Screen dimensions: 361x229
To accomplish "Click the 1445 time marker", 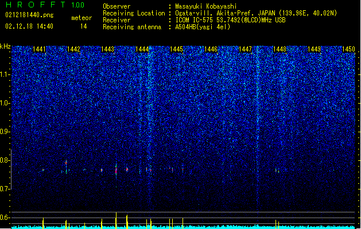I will 176,49.
